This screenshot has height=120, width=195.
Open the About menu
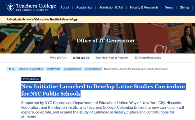click(65, 7)
